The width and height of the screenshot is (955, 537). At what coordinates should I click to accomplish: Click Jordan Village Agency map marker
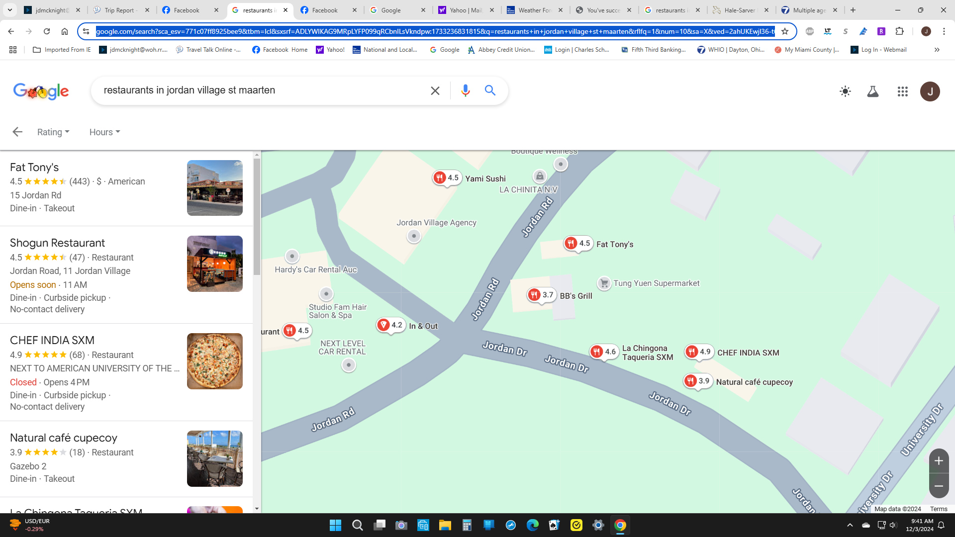click(414, 236)
